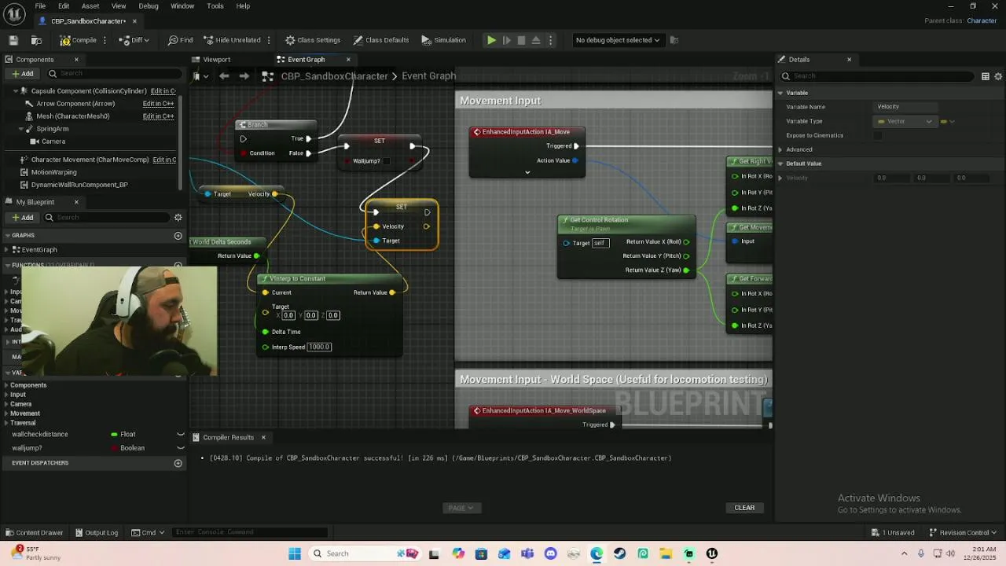The width and height of the screenshot is (1006, 566).
Task: Expand the Advanced section
Action: (780, 149)
